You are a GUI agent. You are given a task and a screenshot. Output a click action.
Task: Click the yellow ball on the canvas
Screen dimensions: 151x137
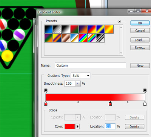(x=7, y=56)
